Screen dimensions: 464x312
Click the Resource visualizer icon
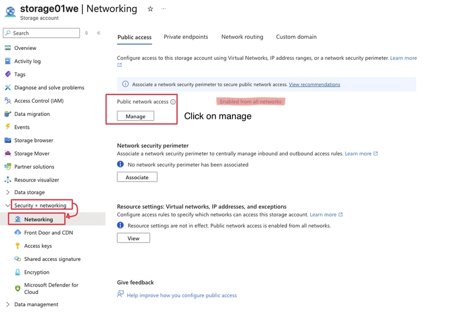pos(8,180)
